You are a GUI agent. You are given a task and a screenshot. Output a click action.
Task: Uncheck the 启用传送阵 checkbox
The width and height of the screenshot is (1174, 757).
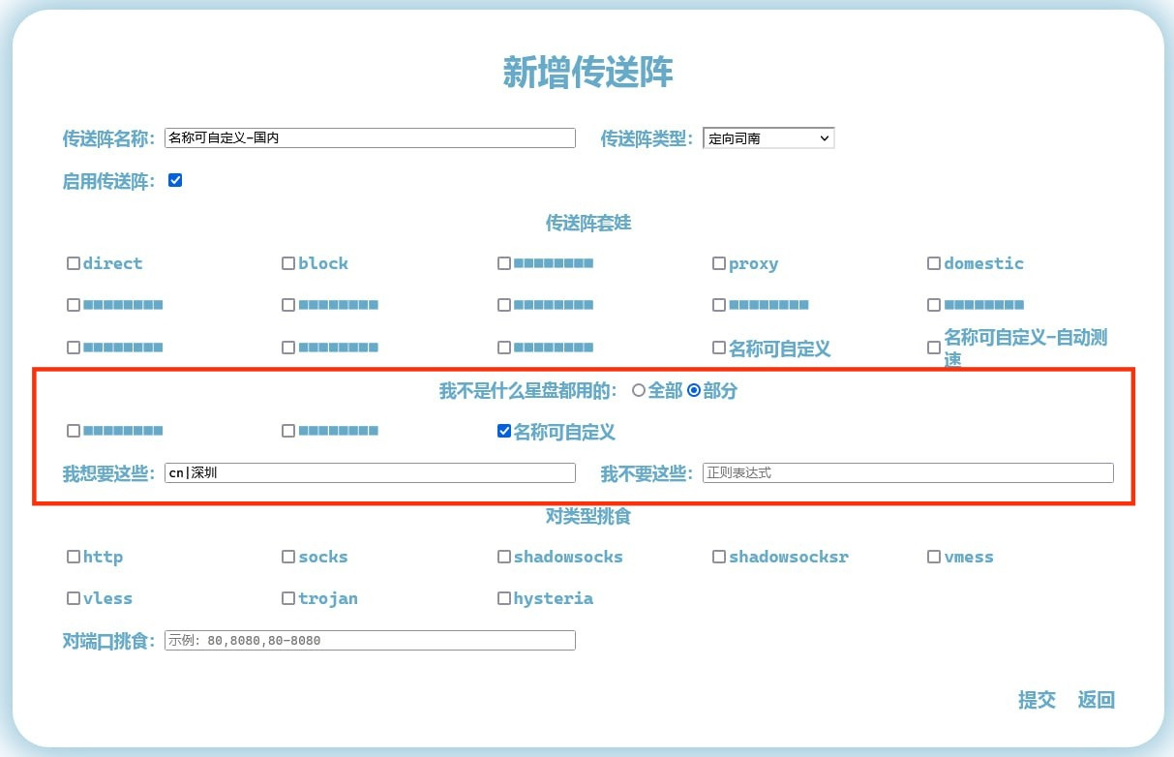pos(175,180)
